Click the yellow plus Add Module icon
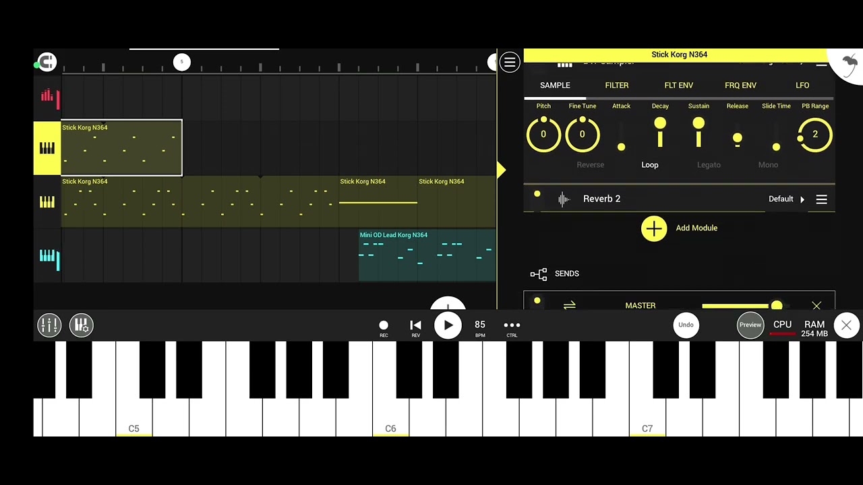This screenshot has width=863, height=485. [653, 228]
